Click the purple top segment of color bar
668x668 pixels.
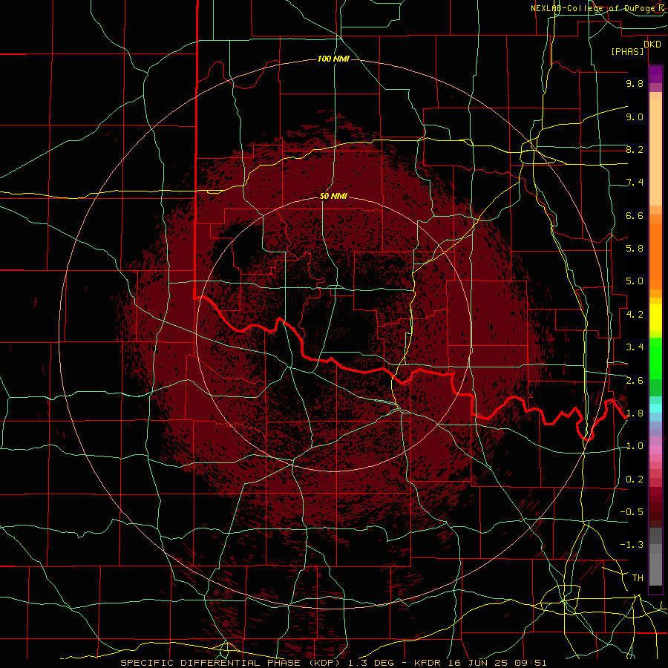(655, 74)
